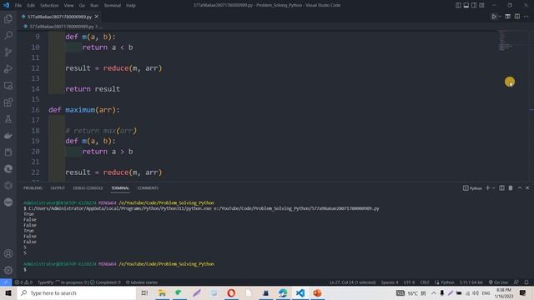Image resolution: width=534 pixels, height=300 pixels.
Task: Open the Selection menu
Action: (x=49, y=6)
